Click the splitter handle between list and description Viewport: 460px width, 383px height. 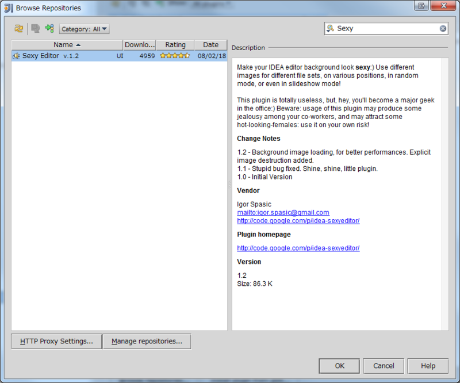[229, 185]
